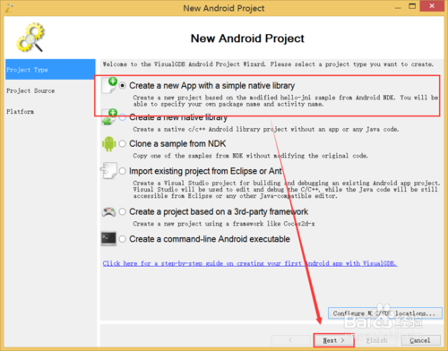Click the title bar app icon
This screenshot has height=351, width=448.
tap(9, 8)
